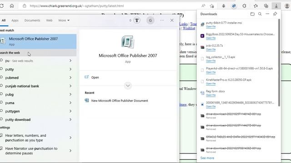Switch to the All search tab
Image resolution: width=291 pixels, height=163 pixels.
click(4, 20)
